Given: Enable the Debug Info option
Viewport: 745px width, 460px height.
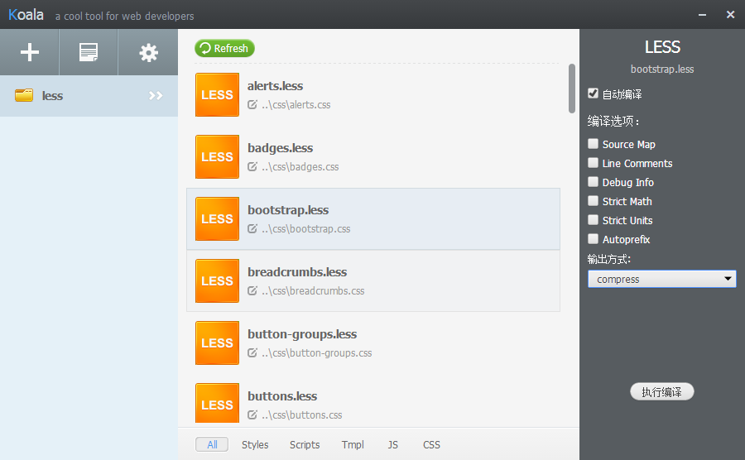Looking at the screenshot, I should (x=593, y=181).
